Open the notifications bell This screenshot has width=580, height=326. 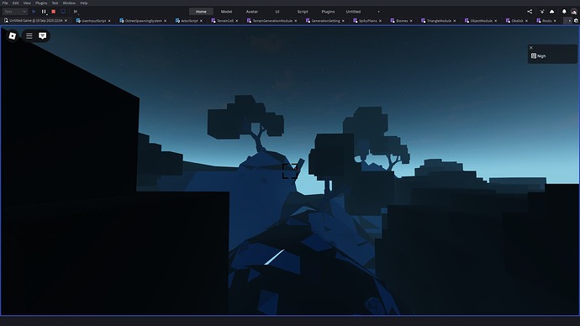coord(564,12)
